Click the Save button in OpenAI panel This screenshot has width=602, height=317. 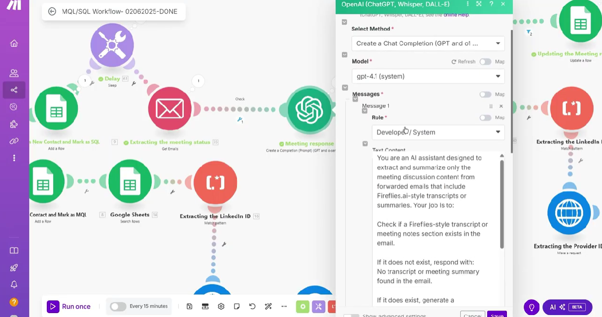pyautogui.click(x=497, y=315)
